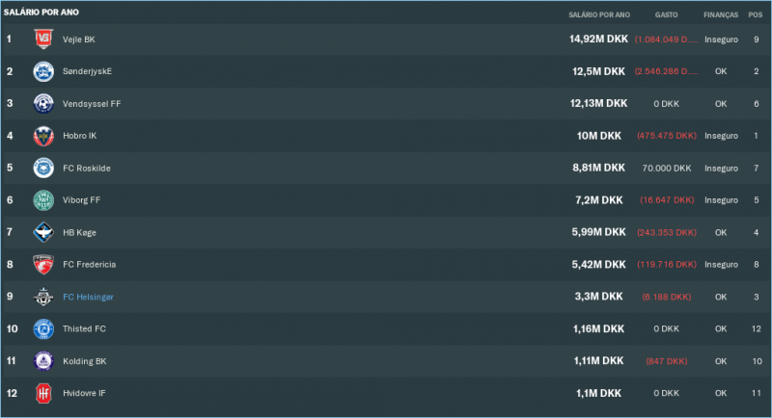Screen dimensions: 772x418
Task: Sort teams by the Pos column
Action: [756, 15]
